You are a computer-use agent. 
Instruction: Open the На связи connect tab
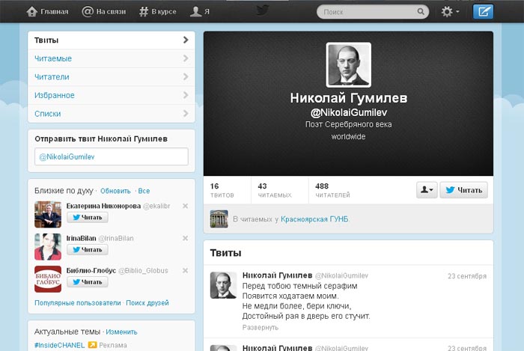pos(104,12)
